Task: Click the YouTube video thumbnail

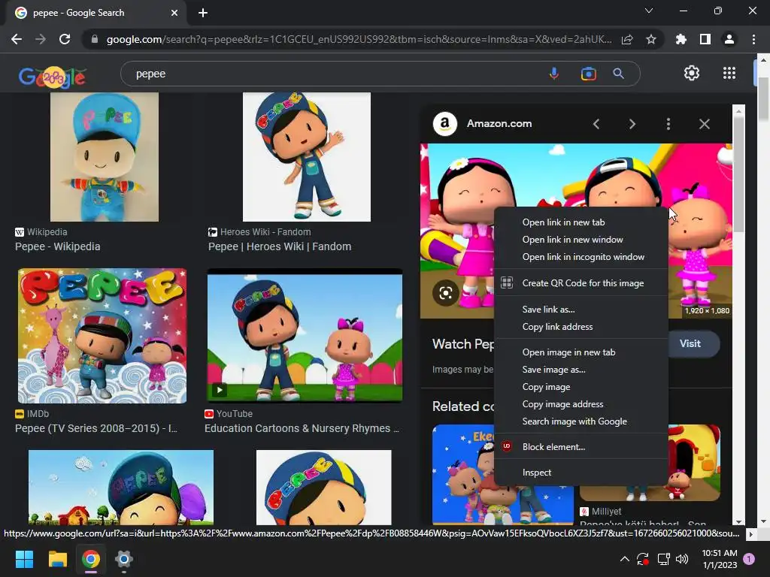Action: coord(305,336)
